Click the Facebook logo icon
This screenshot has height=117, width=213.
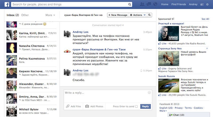(7, 4)
